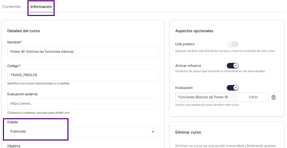Toggle the Link público switch
Screen dimensions: 287x148
tap(232, 44)
